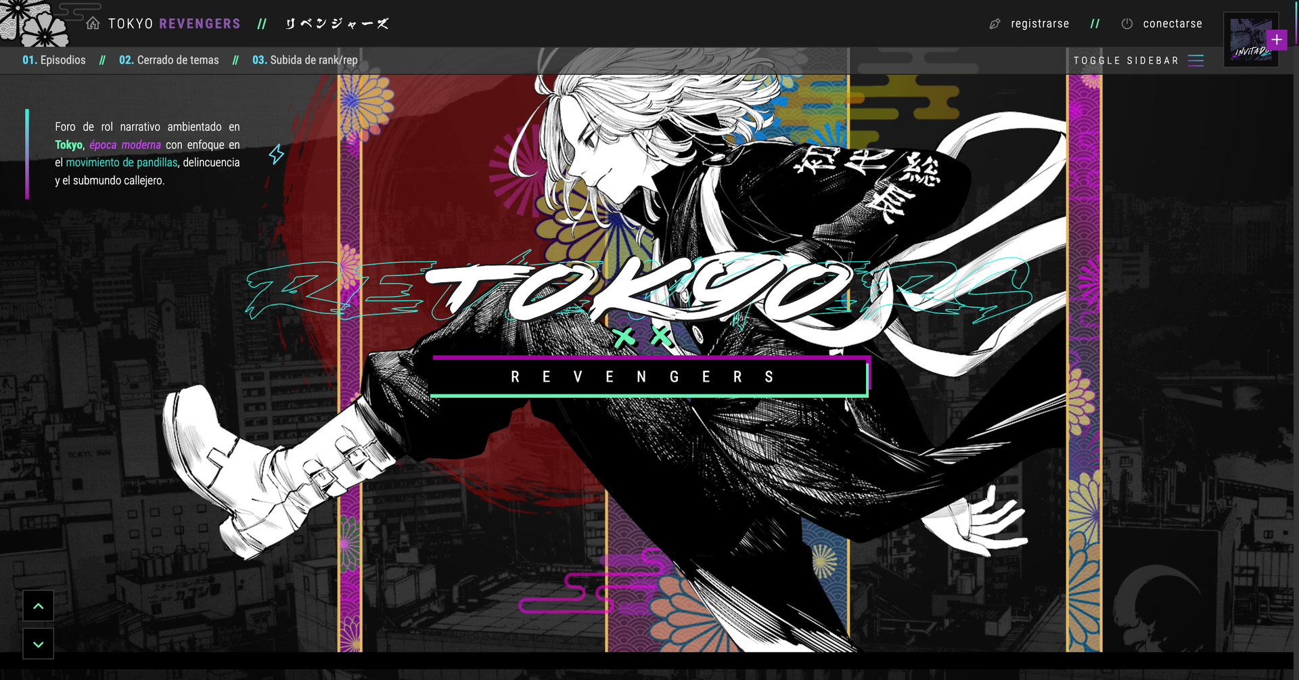
Task: Click the scroll-up chevron button
Action: (39, 606)
